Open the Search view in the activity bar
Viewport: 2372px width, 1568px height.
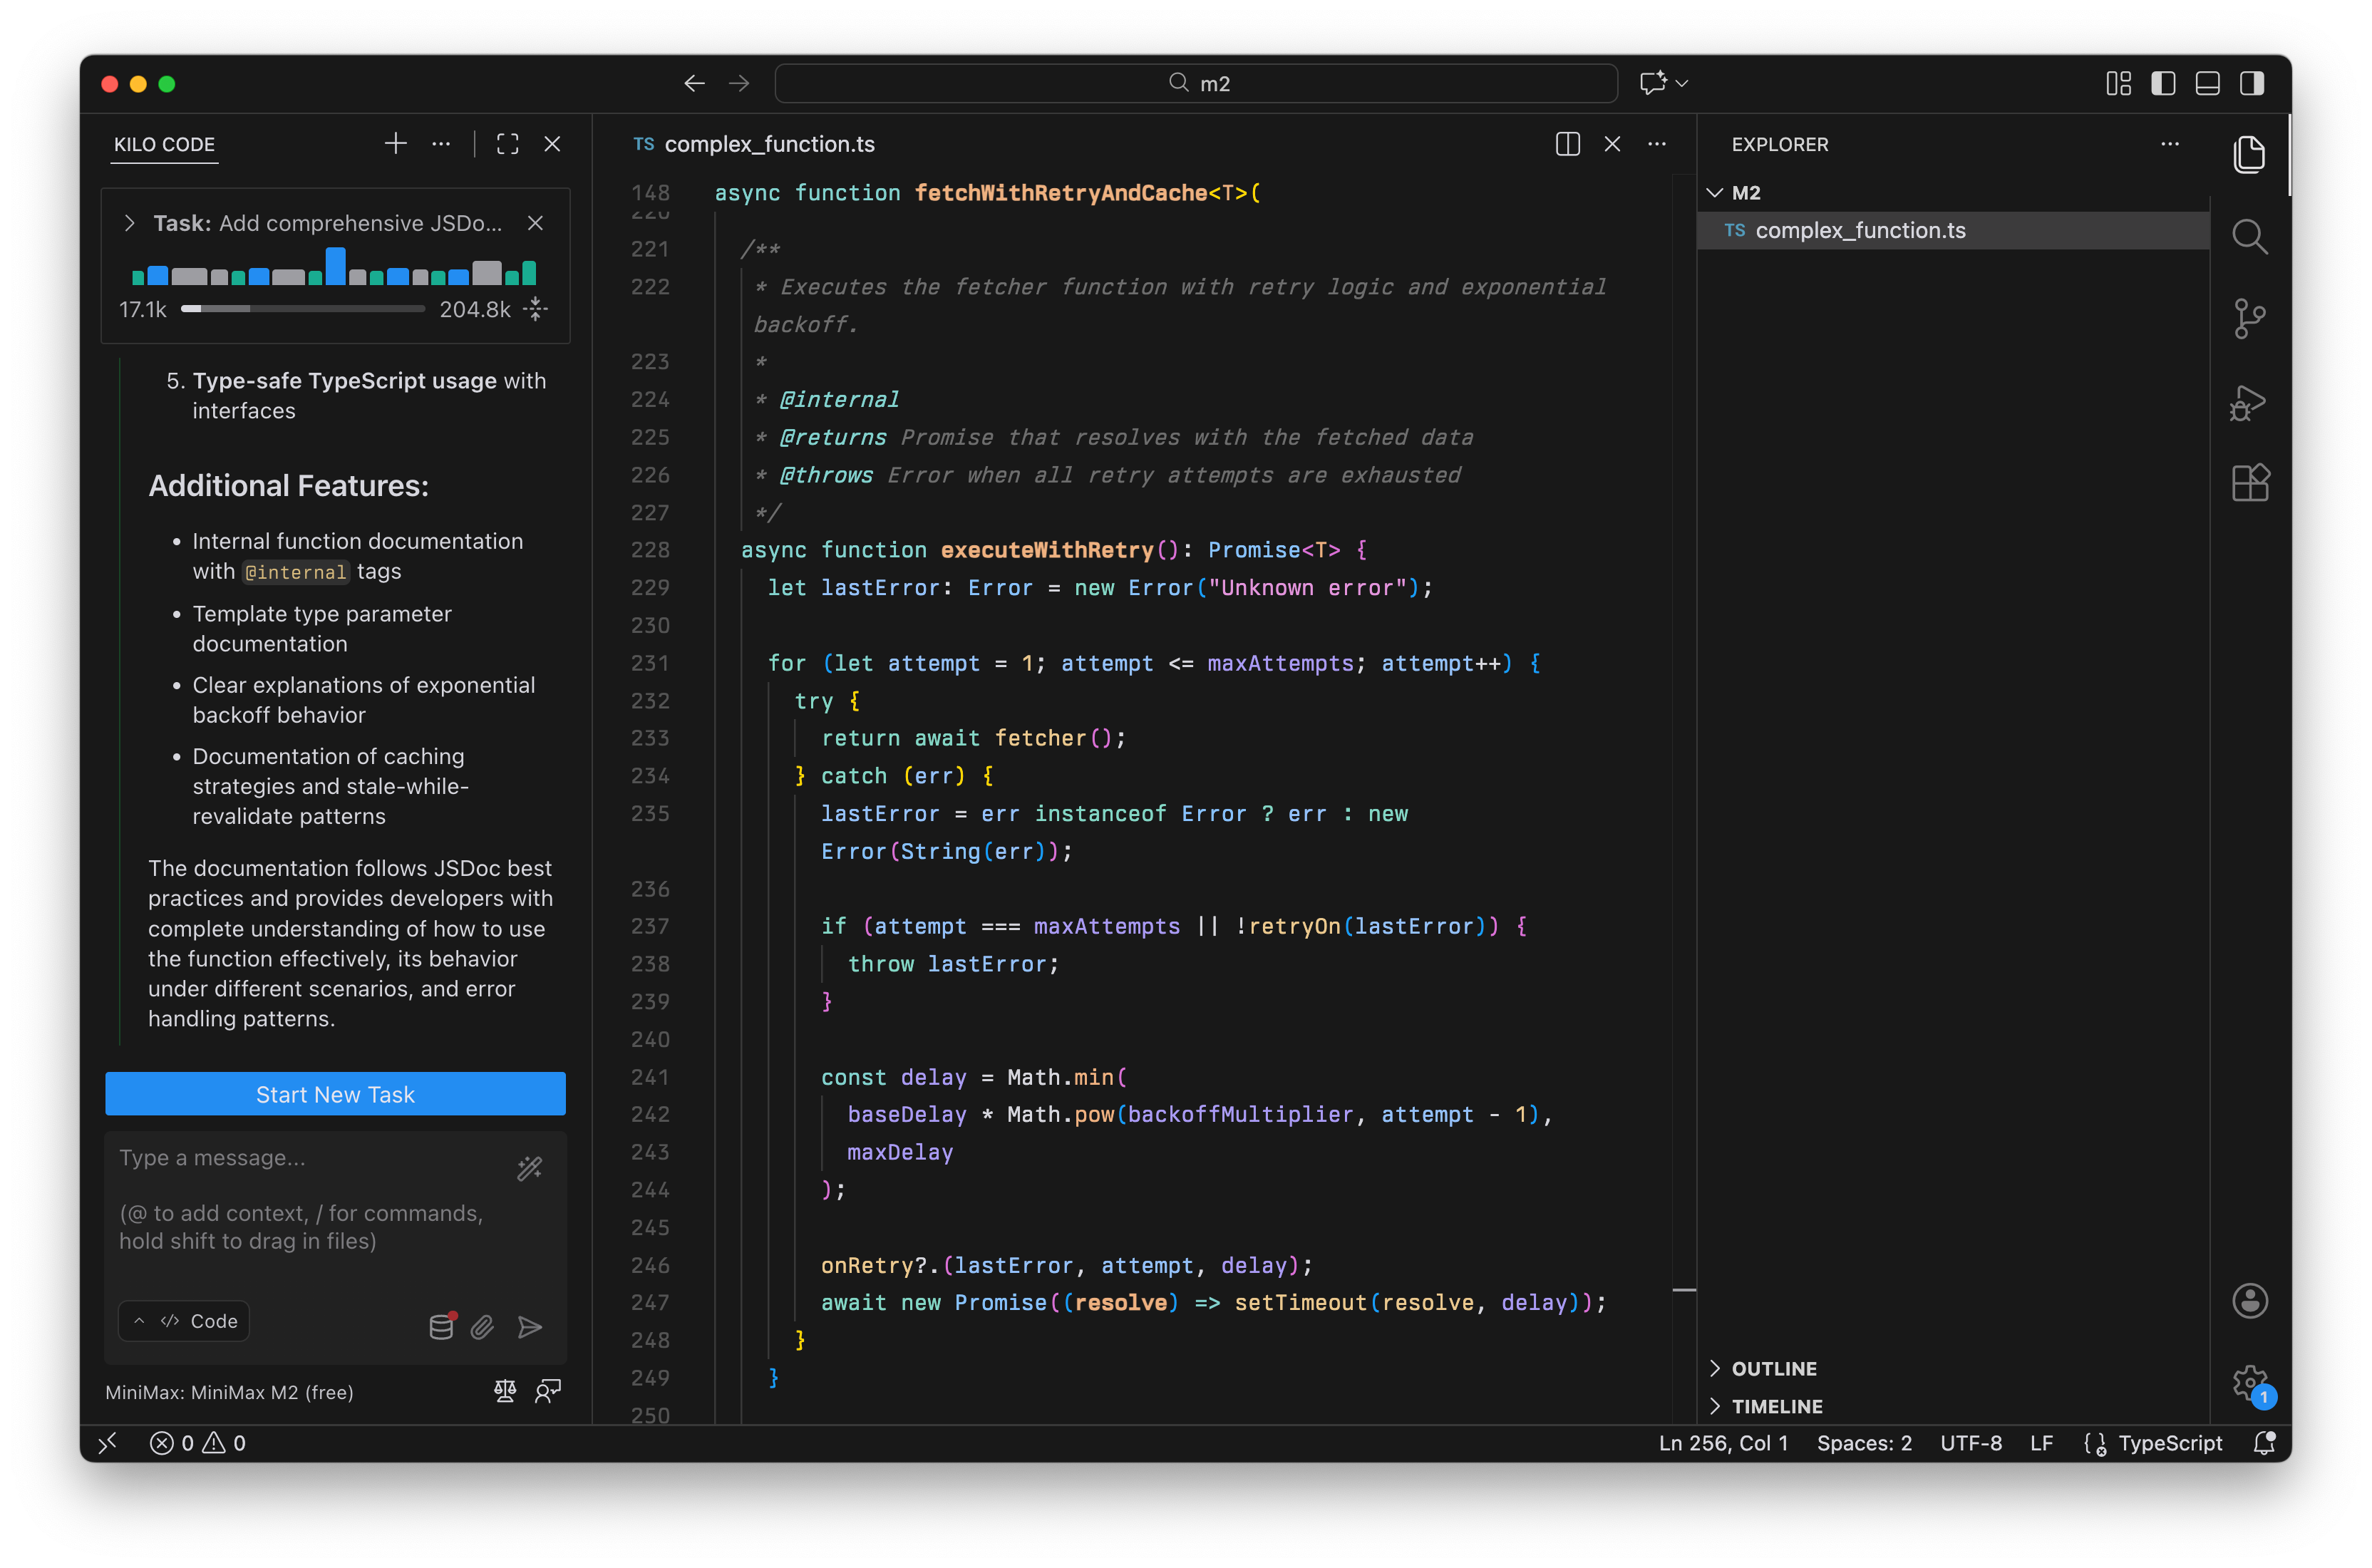[x=2249, y=237]
